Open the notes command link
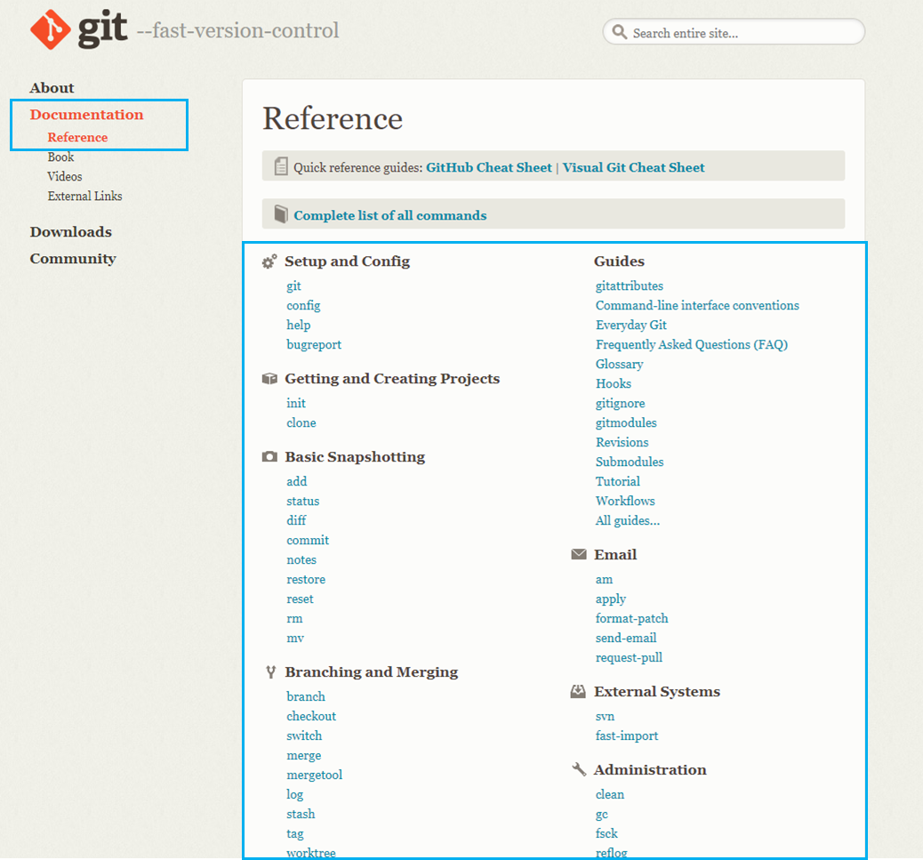 301,559
